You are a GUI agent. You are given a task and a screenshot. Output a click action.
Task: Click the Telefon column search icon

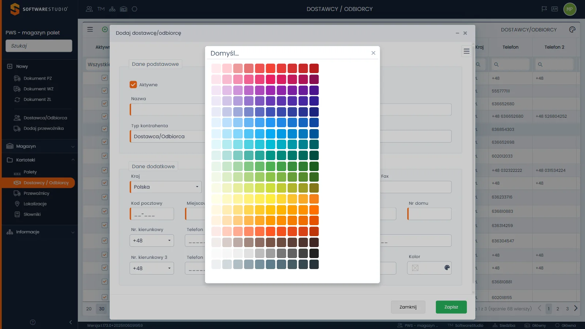click(x=496, y=64)
